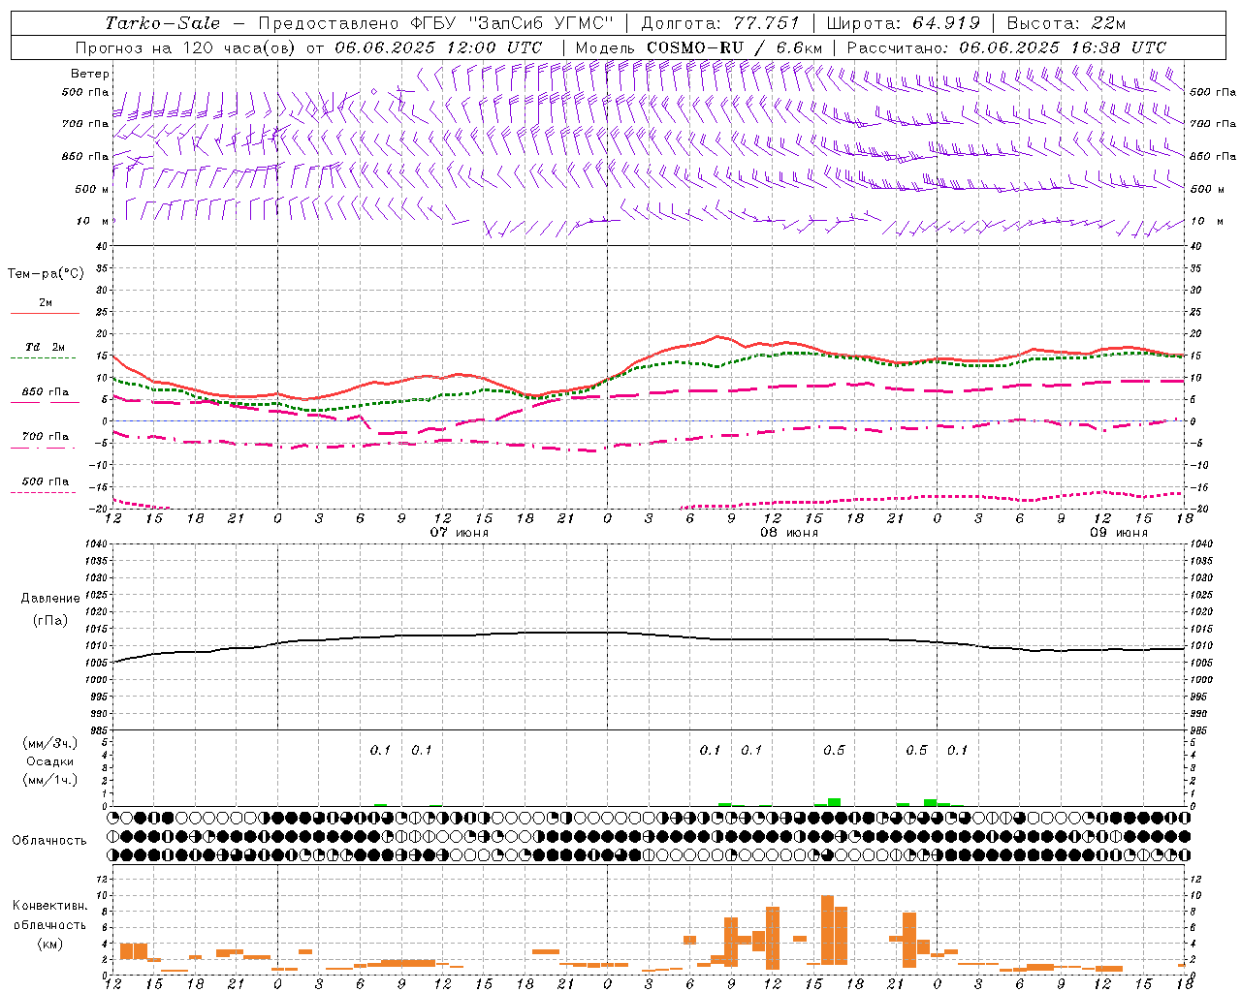Image resolution: width=1241 pixels, height=992 pixels.
Task: Click the 'Тем-ра(°C)' temperature panel label
Action: (46, 274)
